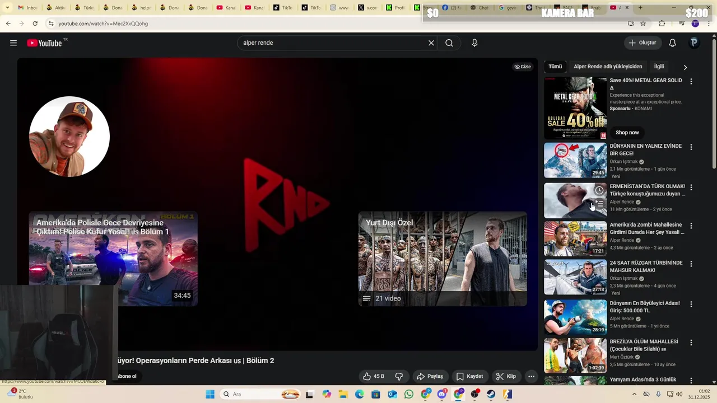Open '24 SAAT RÜZGAR TÜRBİNİNDE MAHSUR KALMAK!' title
Viewport: 717px width, 403px height.
646,266
